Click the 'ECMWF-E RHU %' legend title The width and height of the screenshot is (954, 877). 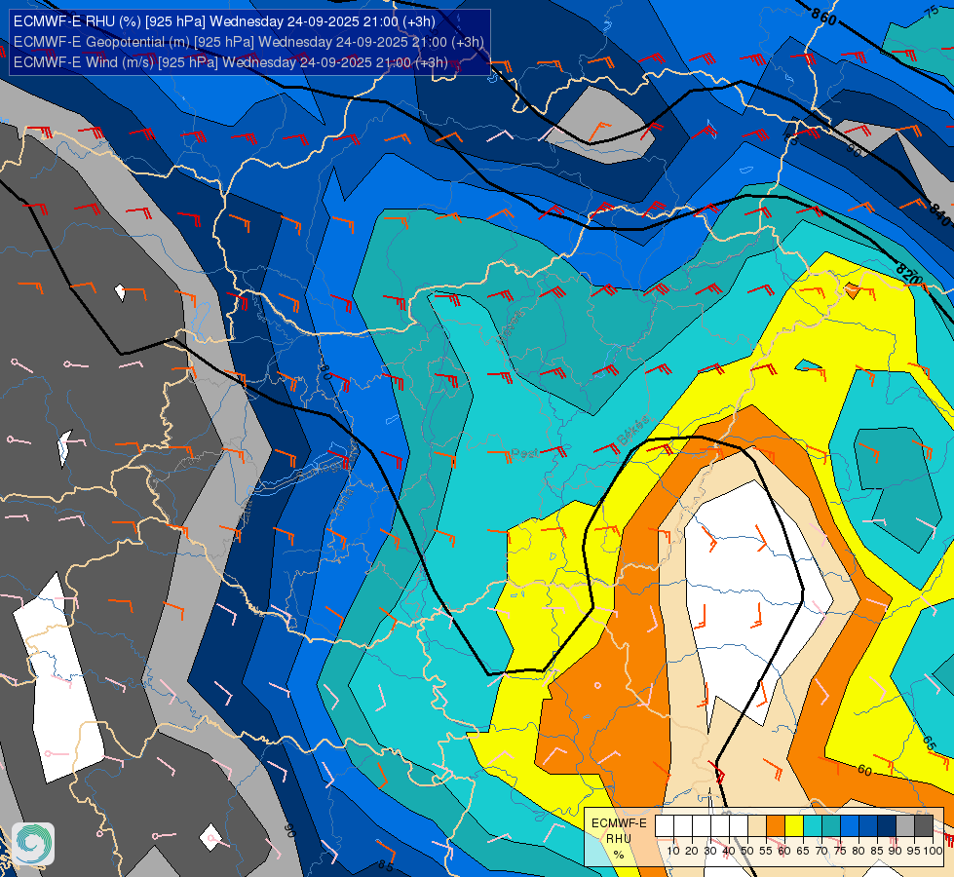point(619,839)
